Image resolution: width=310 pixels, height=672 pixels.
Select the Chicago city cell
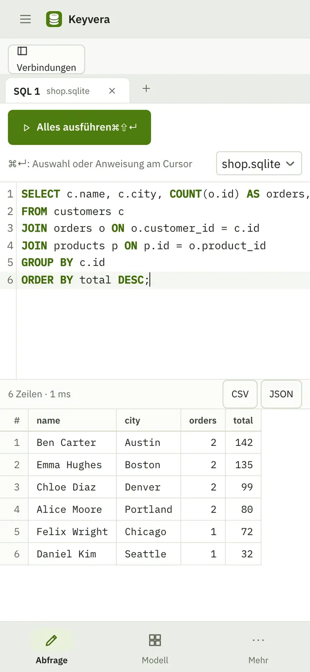click(x=149, y=532)
